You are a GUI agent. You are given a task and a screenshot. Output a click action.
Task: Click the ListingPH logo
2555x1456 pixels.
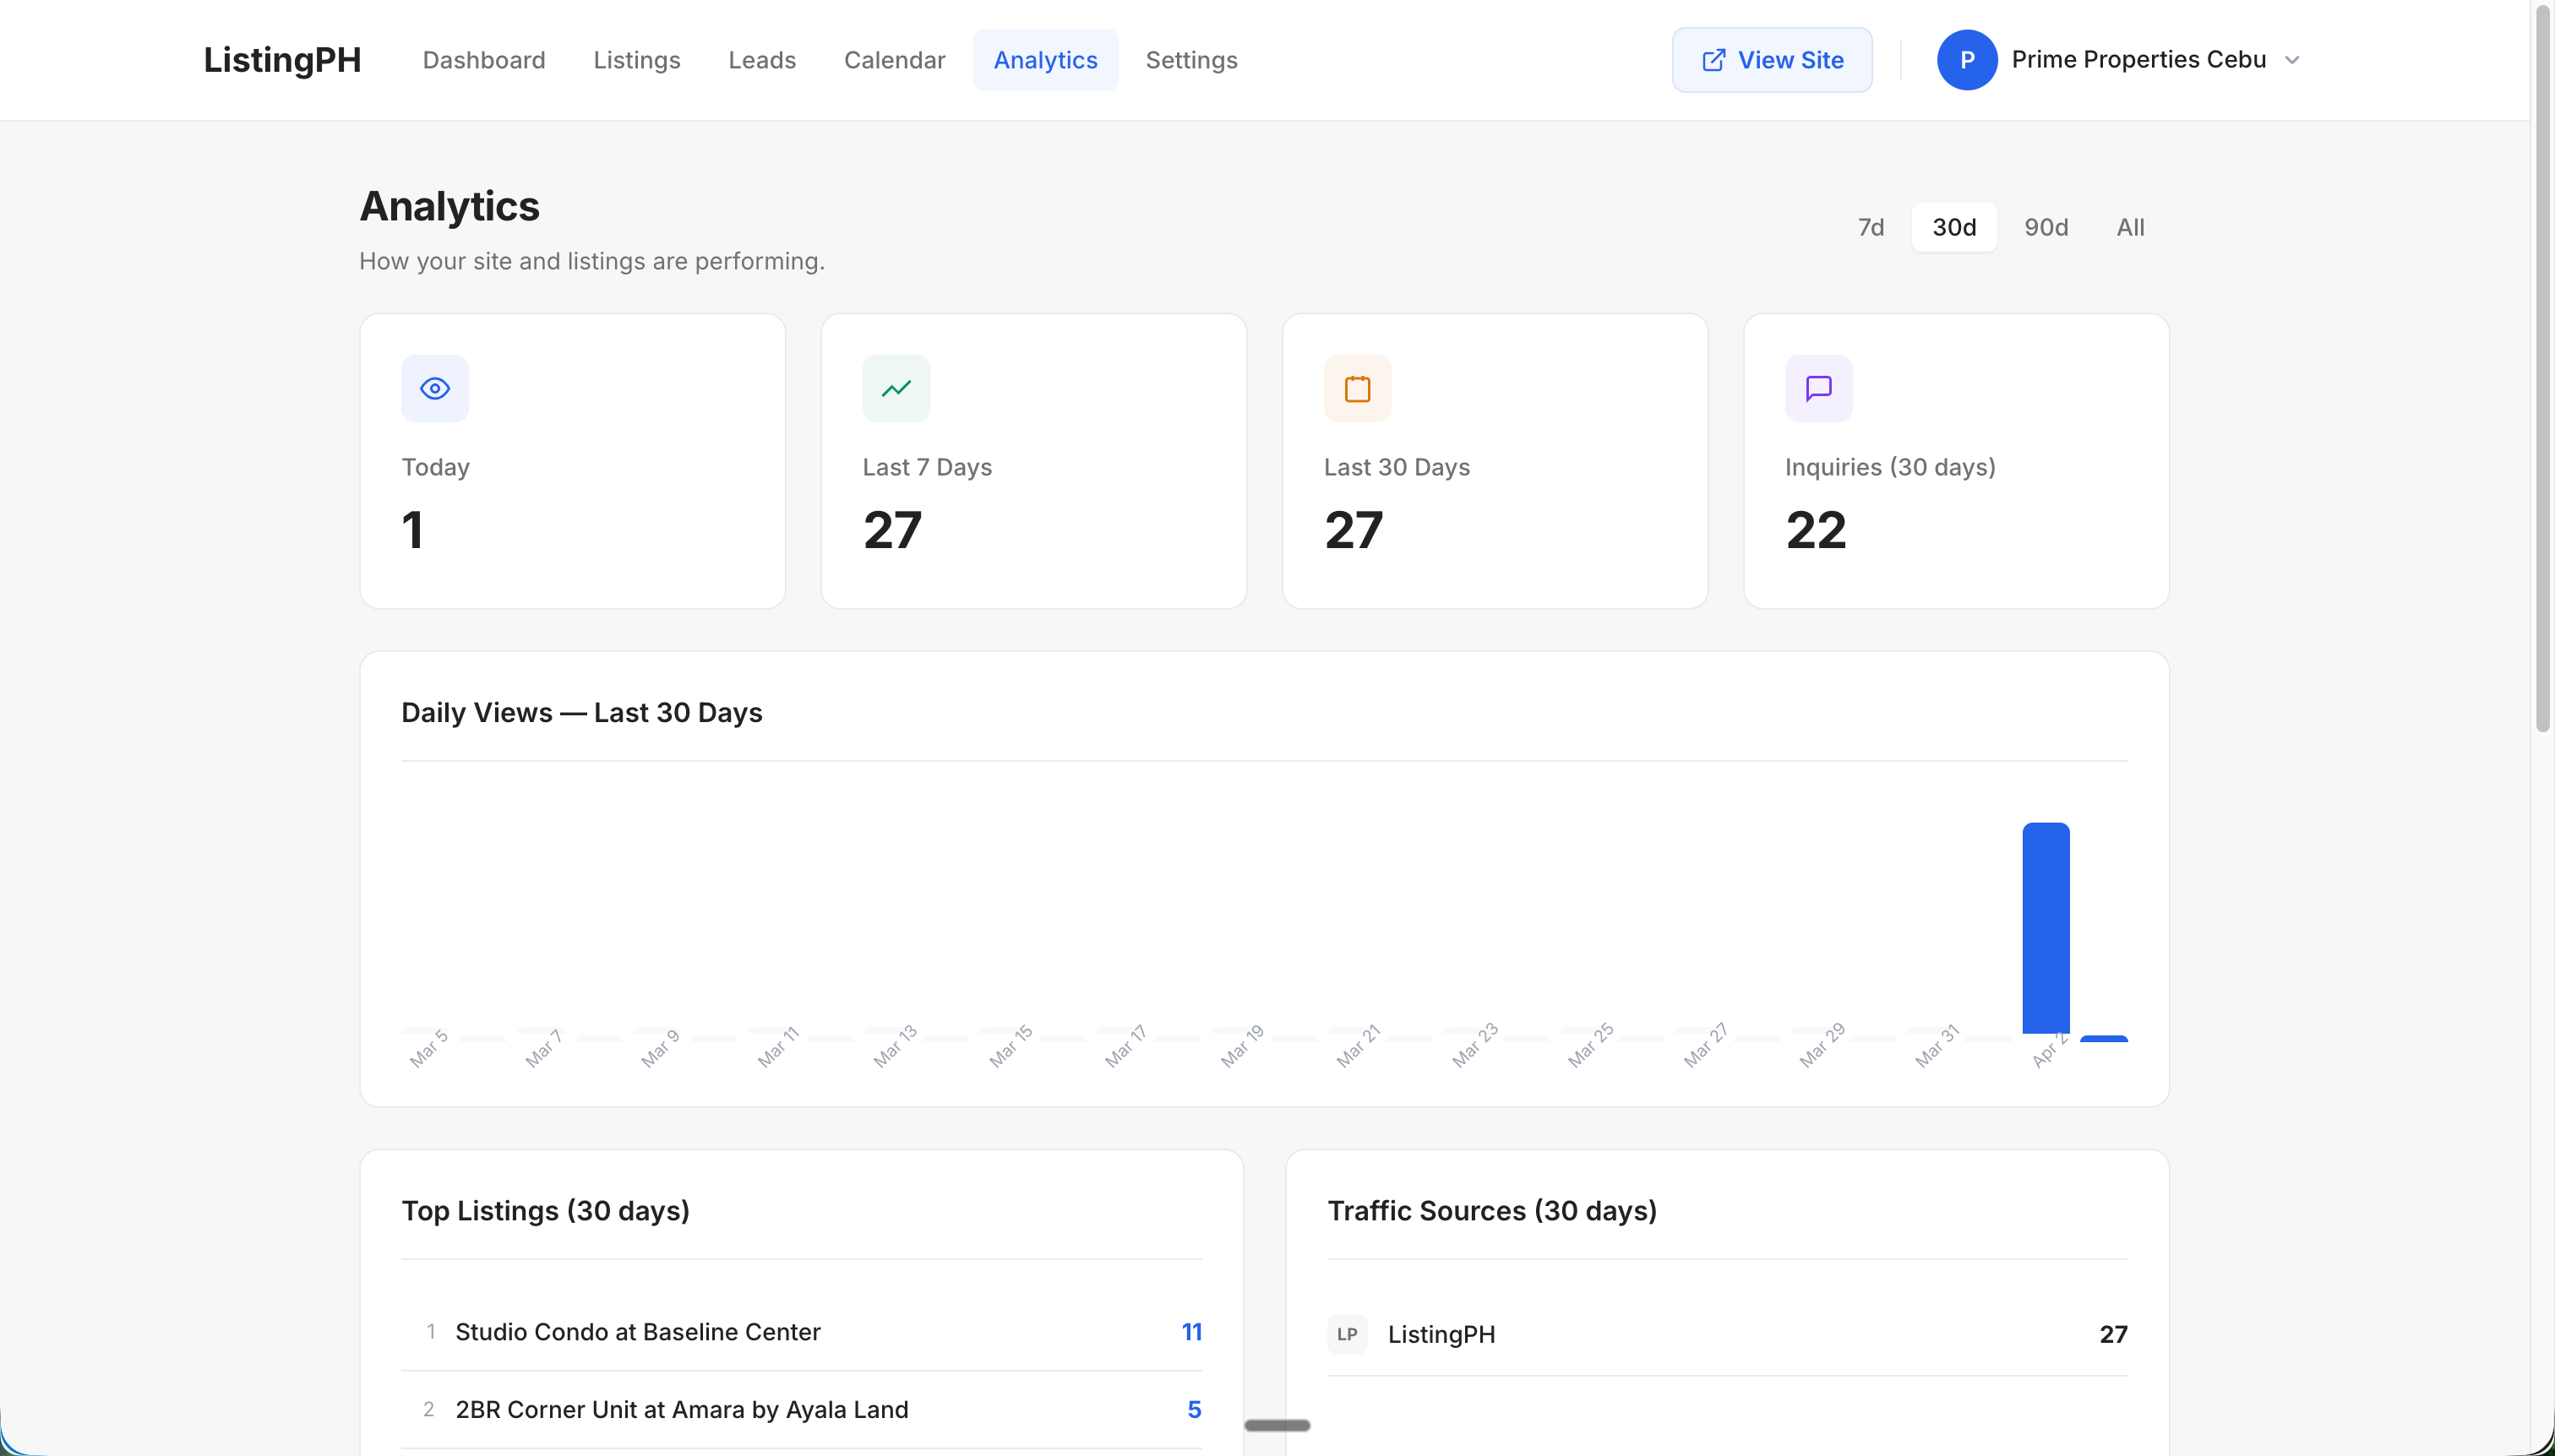pyautogui.click(x=282, y=60)
